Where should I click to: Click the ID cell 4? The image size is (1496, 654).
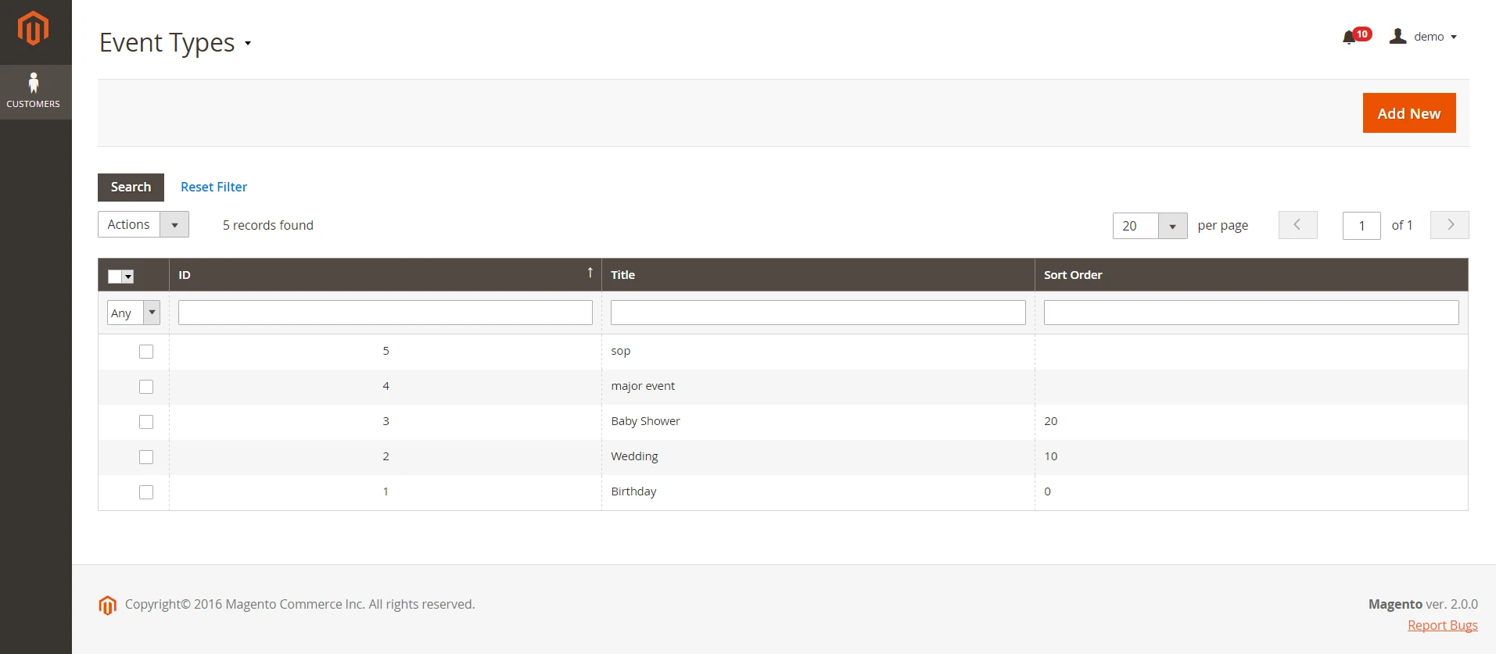coord(386,387)
